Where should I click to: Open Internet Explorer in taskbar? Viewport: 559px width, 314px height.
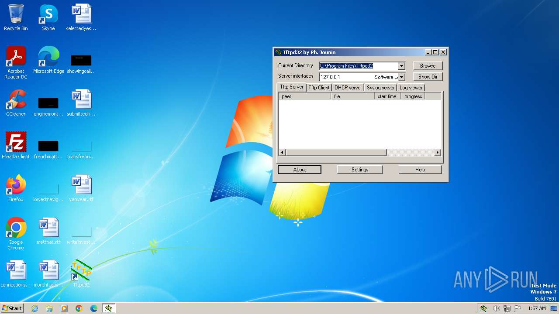[x=35, y=308]
